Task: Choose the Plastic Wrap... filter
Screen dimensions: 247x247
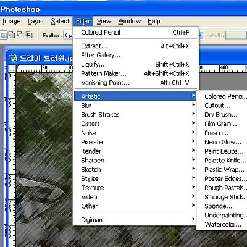Action: [x=222, y=170]
